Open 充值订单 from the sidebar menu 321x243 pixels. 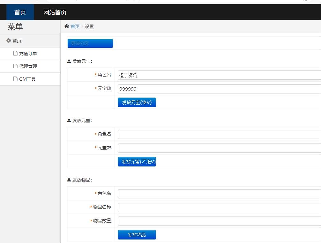pyautogui.click(x=28, y=54)
